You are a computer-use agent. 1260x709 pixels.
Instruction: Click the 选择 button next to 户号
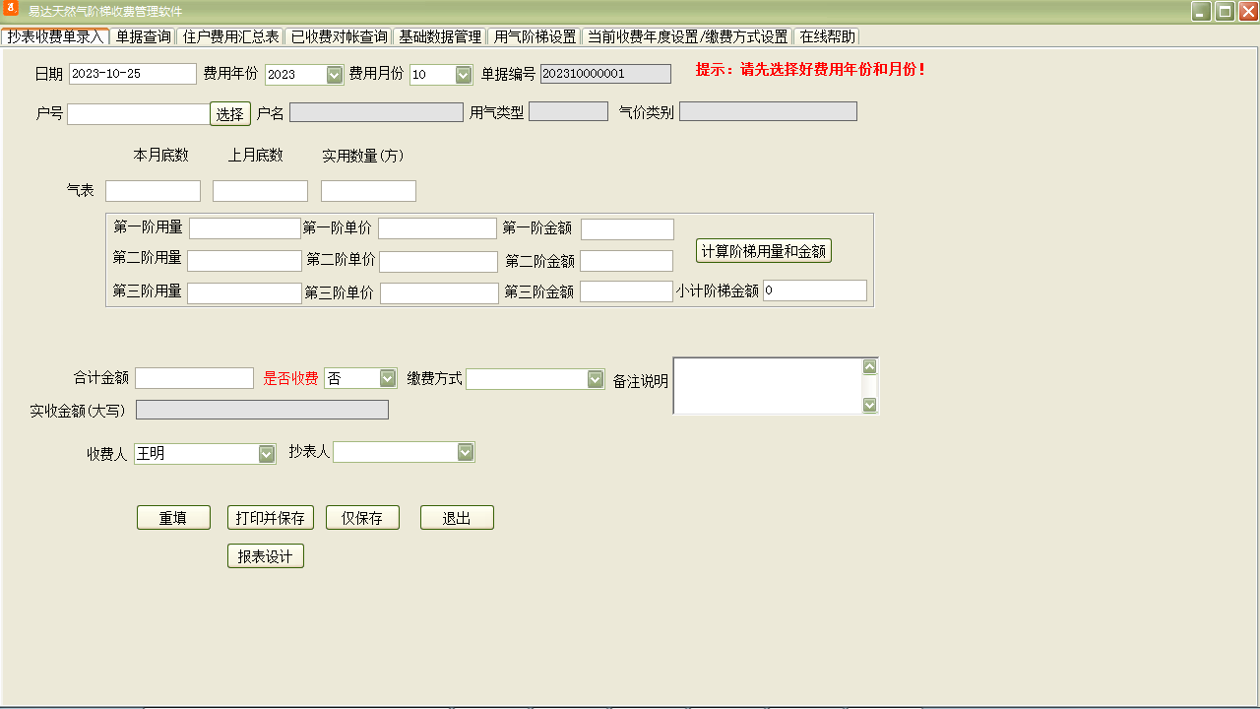point(230,113)
